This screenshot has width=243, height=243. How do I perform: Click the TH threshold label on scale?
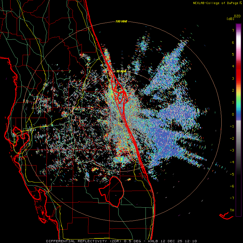coord(232,210)
